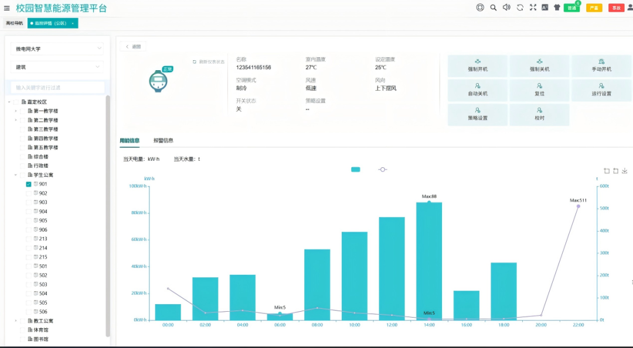Expand the 教工公寓 tree node arrow
The width and height of the screenshot is (633, 348).
(x=16, y=321)
